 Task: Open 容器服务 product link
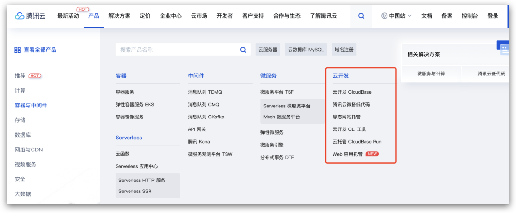[125, 92]
